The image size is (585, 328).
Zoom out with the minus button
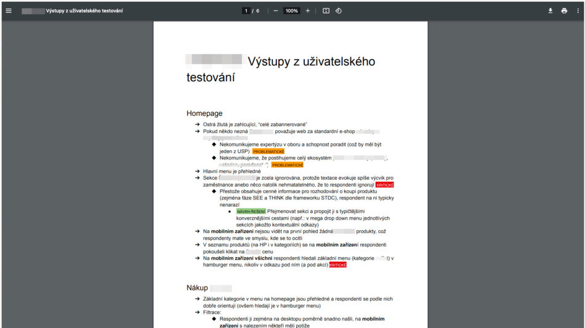tap(275, 11)
